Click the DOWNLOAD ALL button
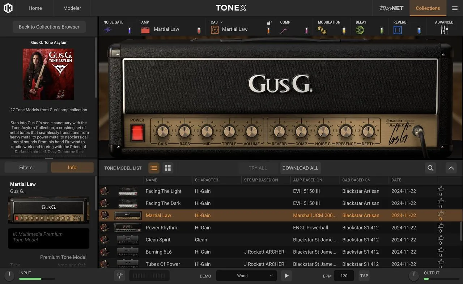This screenshot has width=463, height=284. coord(300,168)
